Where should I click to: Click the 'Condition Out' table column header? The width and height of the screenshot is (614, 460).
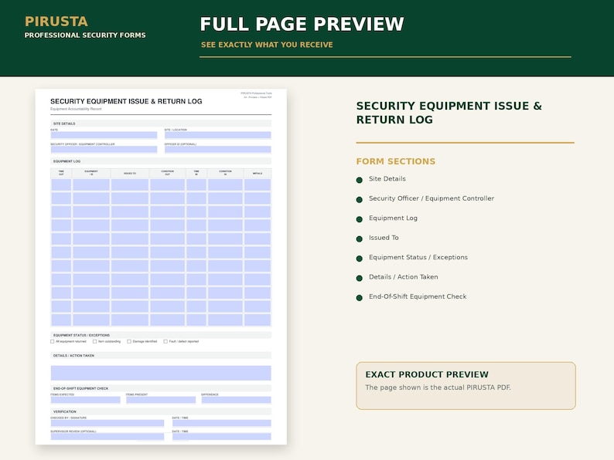pyautogui.click(x=167, y=173)
